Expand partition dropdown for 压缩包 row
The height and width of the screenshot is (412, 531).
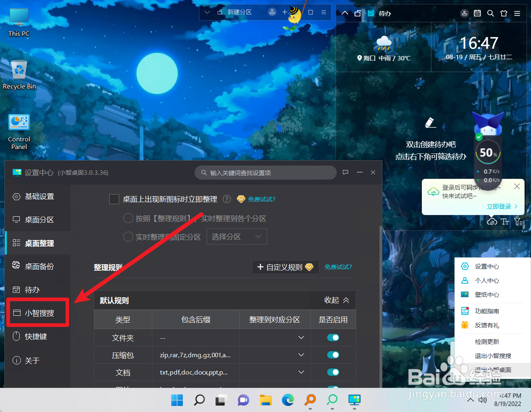point(301,355)
